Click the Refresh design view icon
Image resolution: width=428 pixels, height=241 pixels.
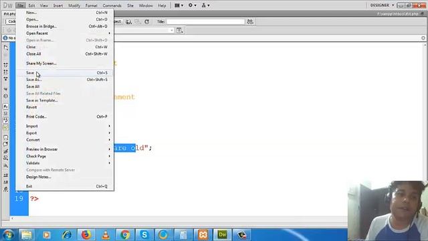click(x=147, y=21)
